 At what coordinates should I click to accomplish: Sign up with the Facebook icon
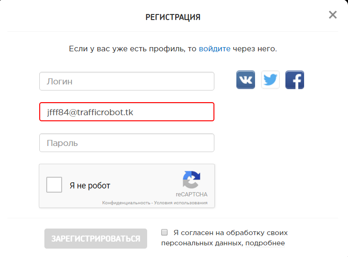[x=294, y=80]
